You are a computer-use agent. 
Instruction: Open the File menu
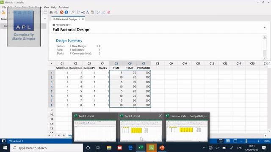tap(4, 7)
